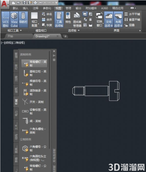Open the Drawing1* file tab
This screenshot has width=146, height=172.
[42, 36]
